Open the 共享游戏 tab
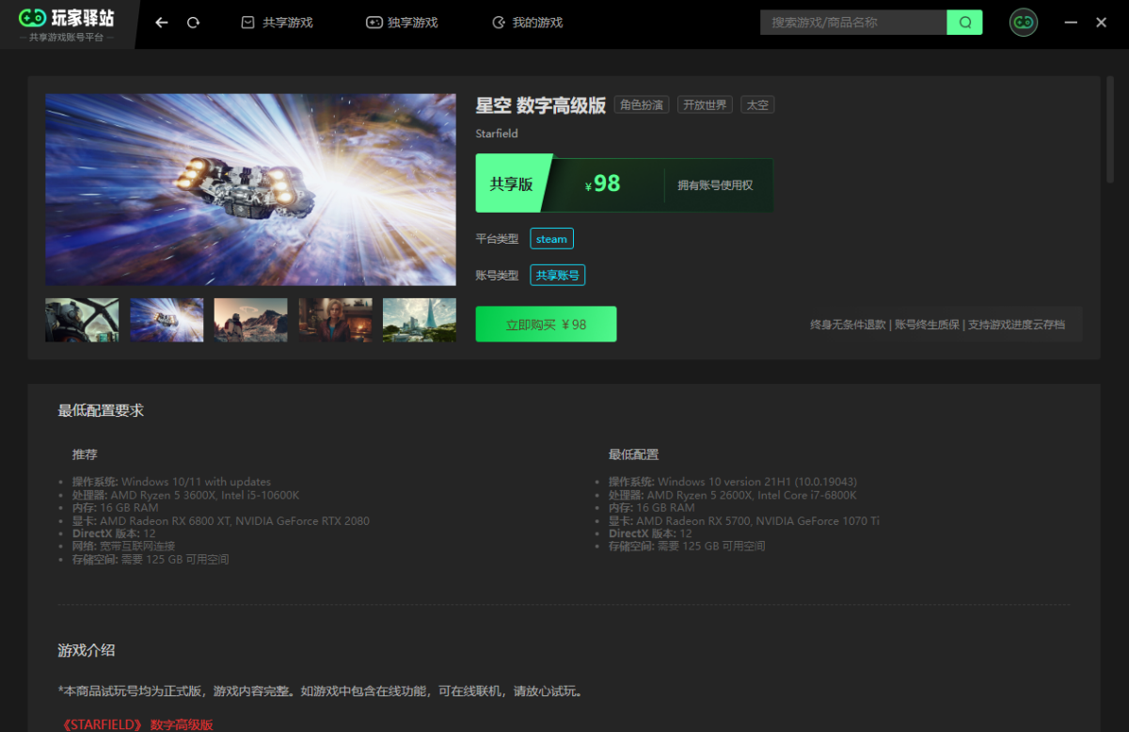 click(278, 23)
